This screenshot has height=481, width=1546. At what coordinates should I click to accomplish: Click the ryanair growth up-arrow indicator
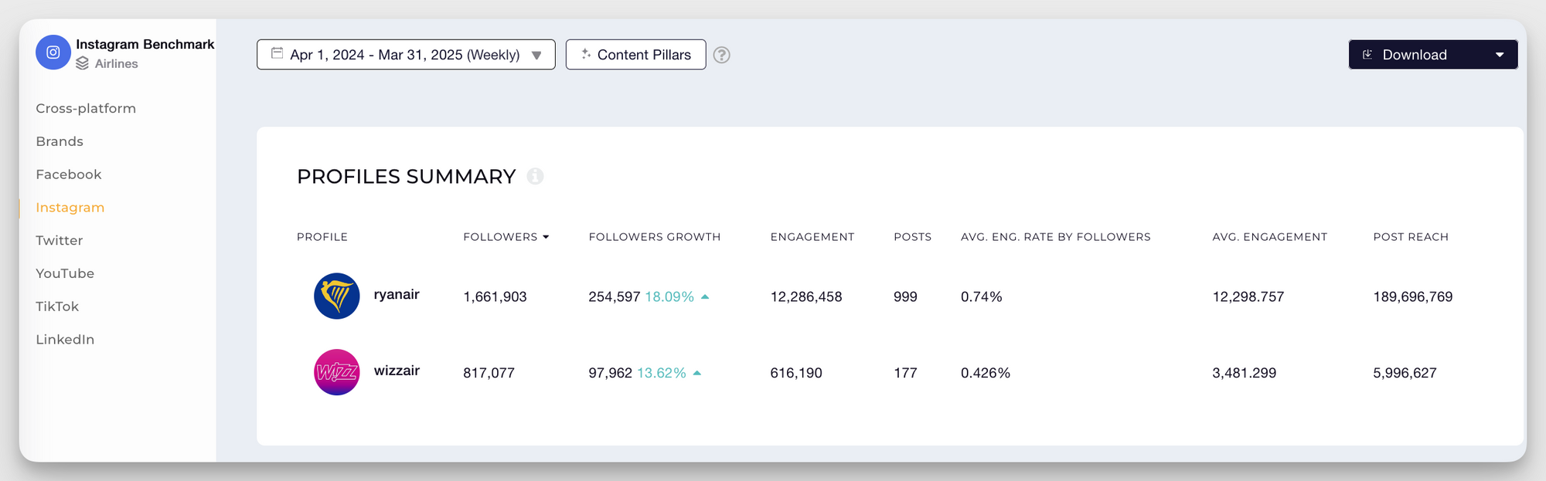[x=705, y=296]
